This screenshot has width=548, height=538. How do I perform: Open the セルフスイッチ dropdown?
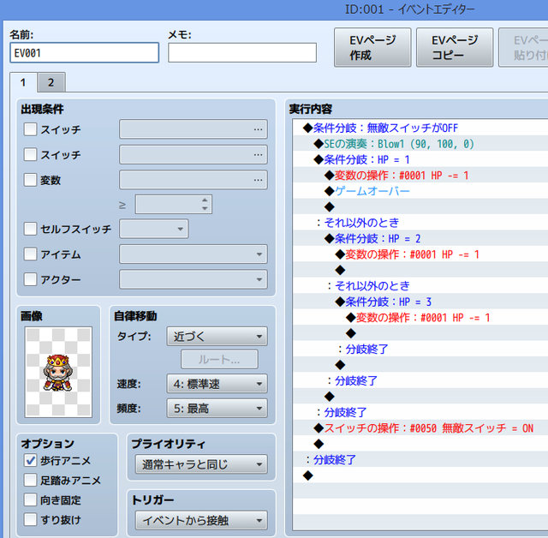point(154,229)
